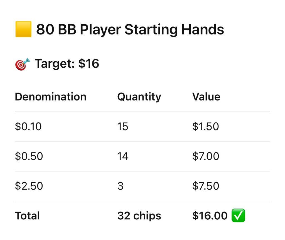Click the Total row label
Screen dimensions: 285x240
point(27,216)
